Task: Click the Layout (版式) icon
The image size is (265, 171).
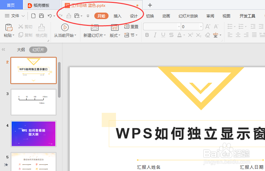Action: click(115, 27)
